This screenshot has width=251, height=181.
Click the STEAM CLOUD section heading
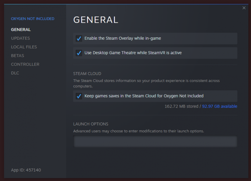tap(87, 74)
